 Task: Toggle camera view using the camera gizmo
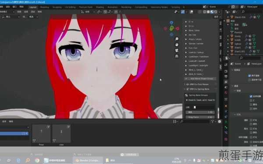pyautogui.click(x=177, y=50)
